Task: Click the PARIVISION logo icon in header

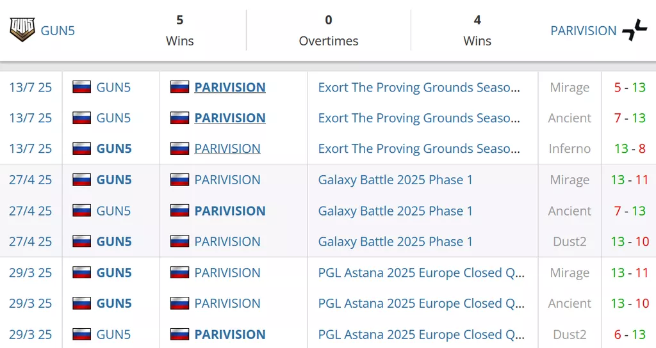Action: click(x=635, y=30)
